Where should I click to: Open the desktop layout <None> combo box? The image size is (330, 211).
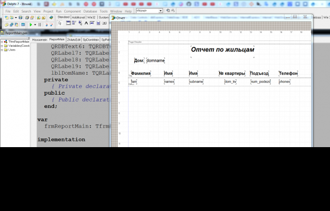[x=150, y=10]
